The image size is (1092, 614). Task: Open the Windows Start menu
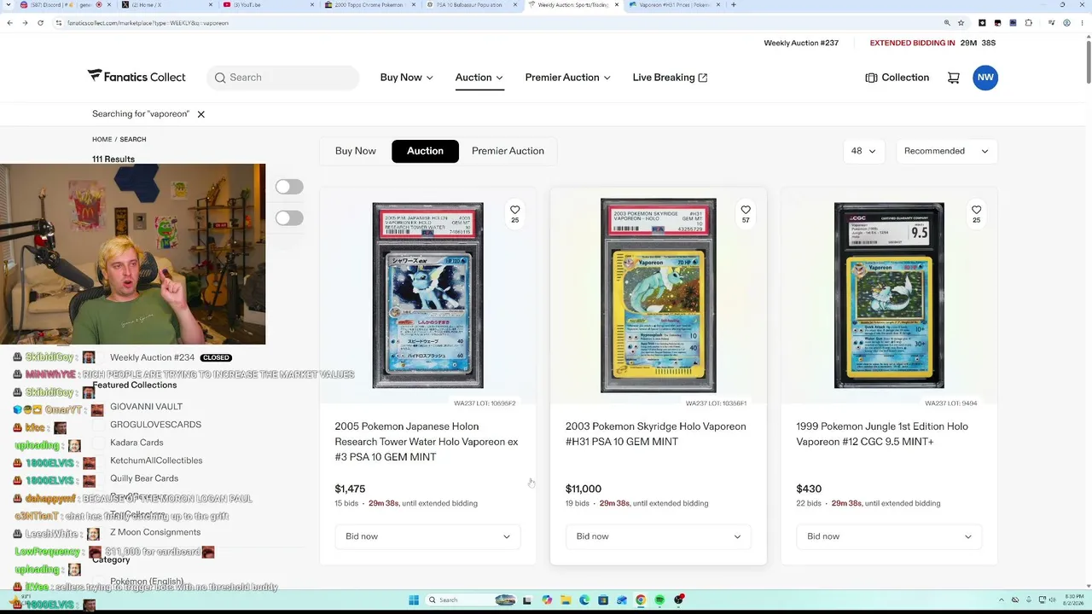pos(414,600)
